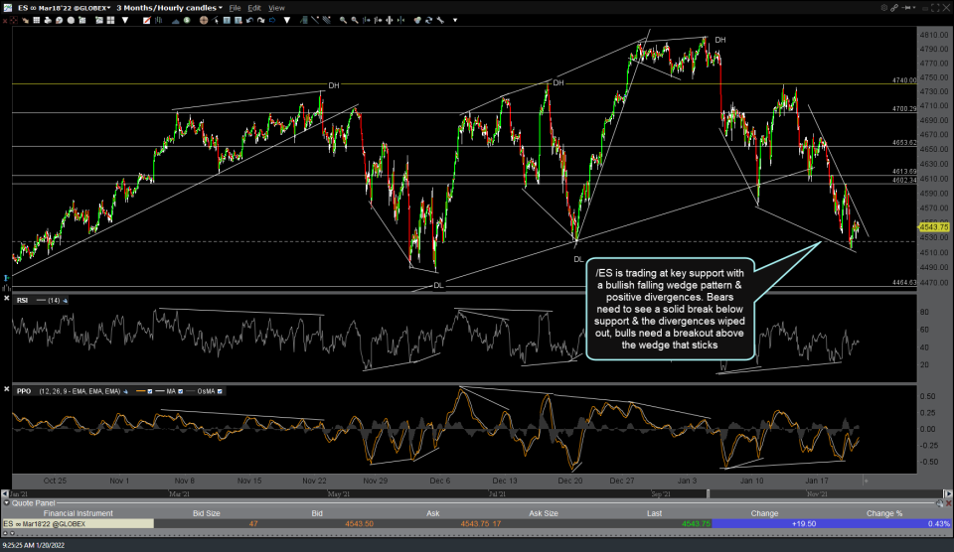Screen dimensions: 954x552
Task: Open the small arrow at toolbar's right end
Action: 455,20
